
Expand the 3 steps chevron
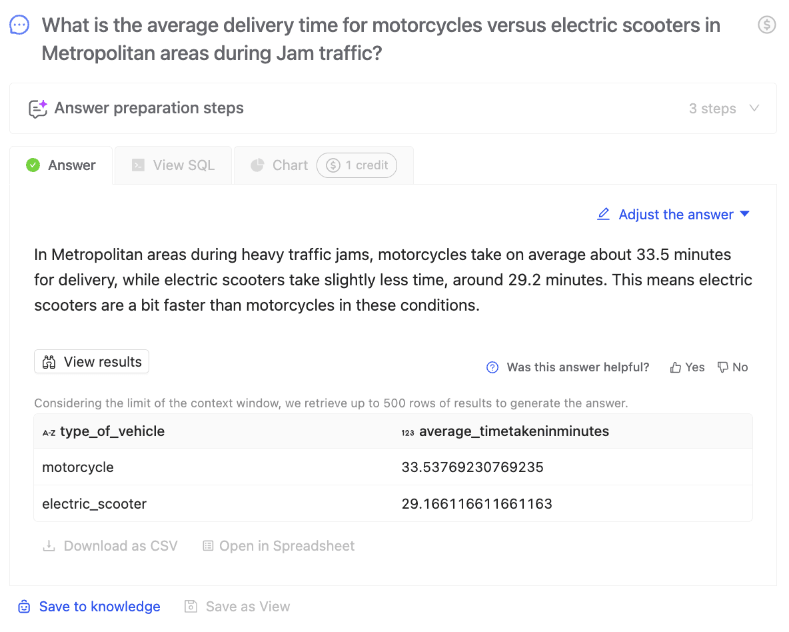point(754,108)
